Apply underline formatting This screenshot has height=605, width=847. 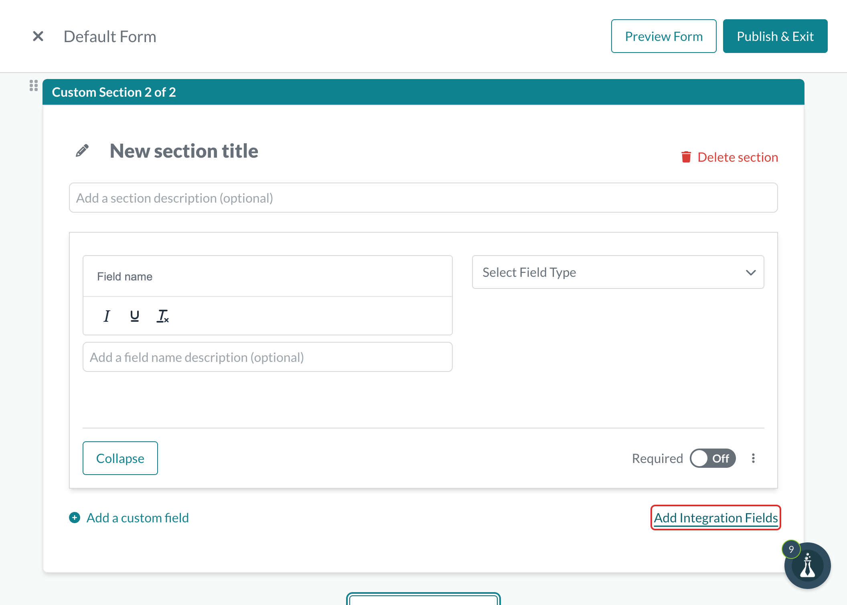pyautogui.click(x=135, y=316)
